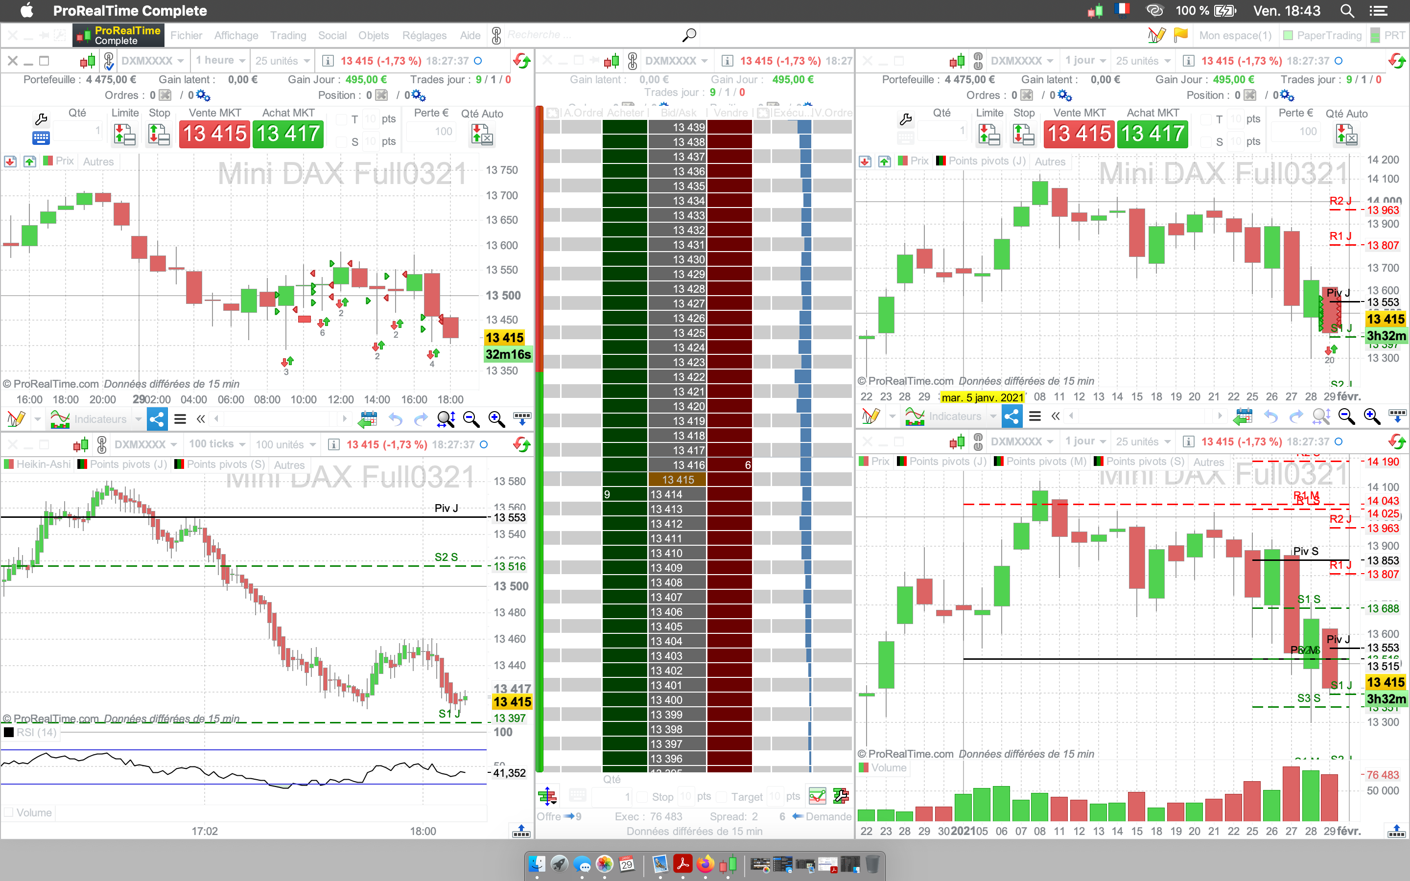Click green Achat MKT 13 417 button on right
Image resolution: width=1410 pixels, height=881 pixels.
click(1152, 134)
